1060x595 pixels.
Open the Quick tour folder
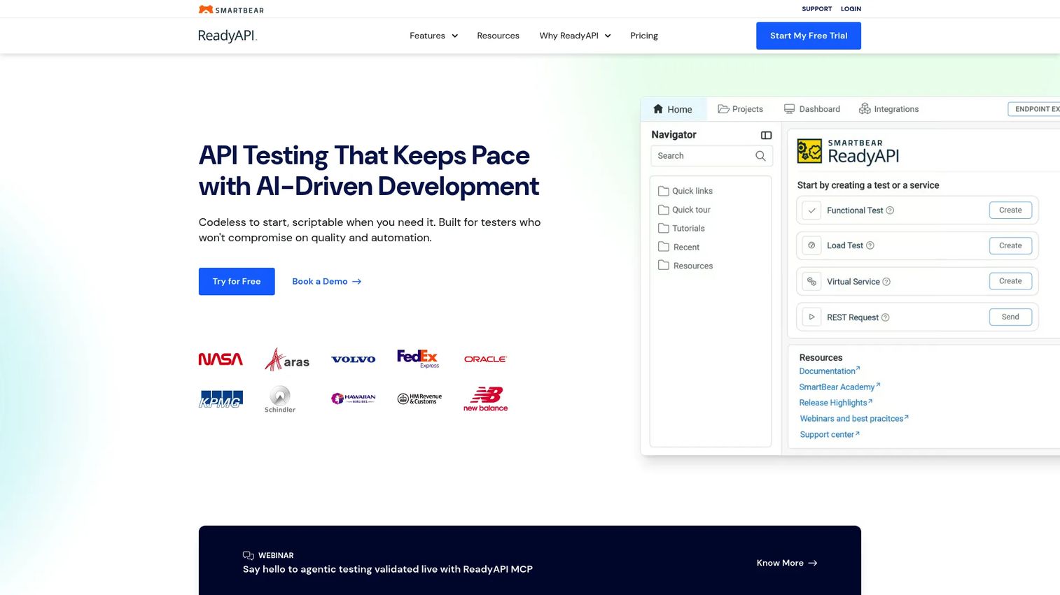[684, 210]
